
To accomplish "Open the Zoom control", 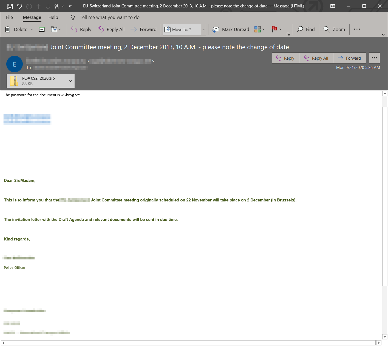I will tap(334, 29).
